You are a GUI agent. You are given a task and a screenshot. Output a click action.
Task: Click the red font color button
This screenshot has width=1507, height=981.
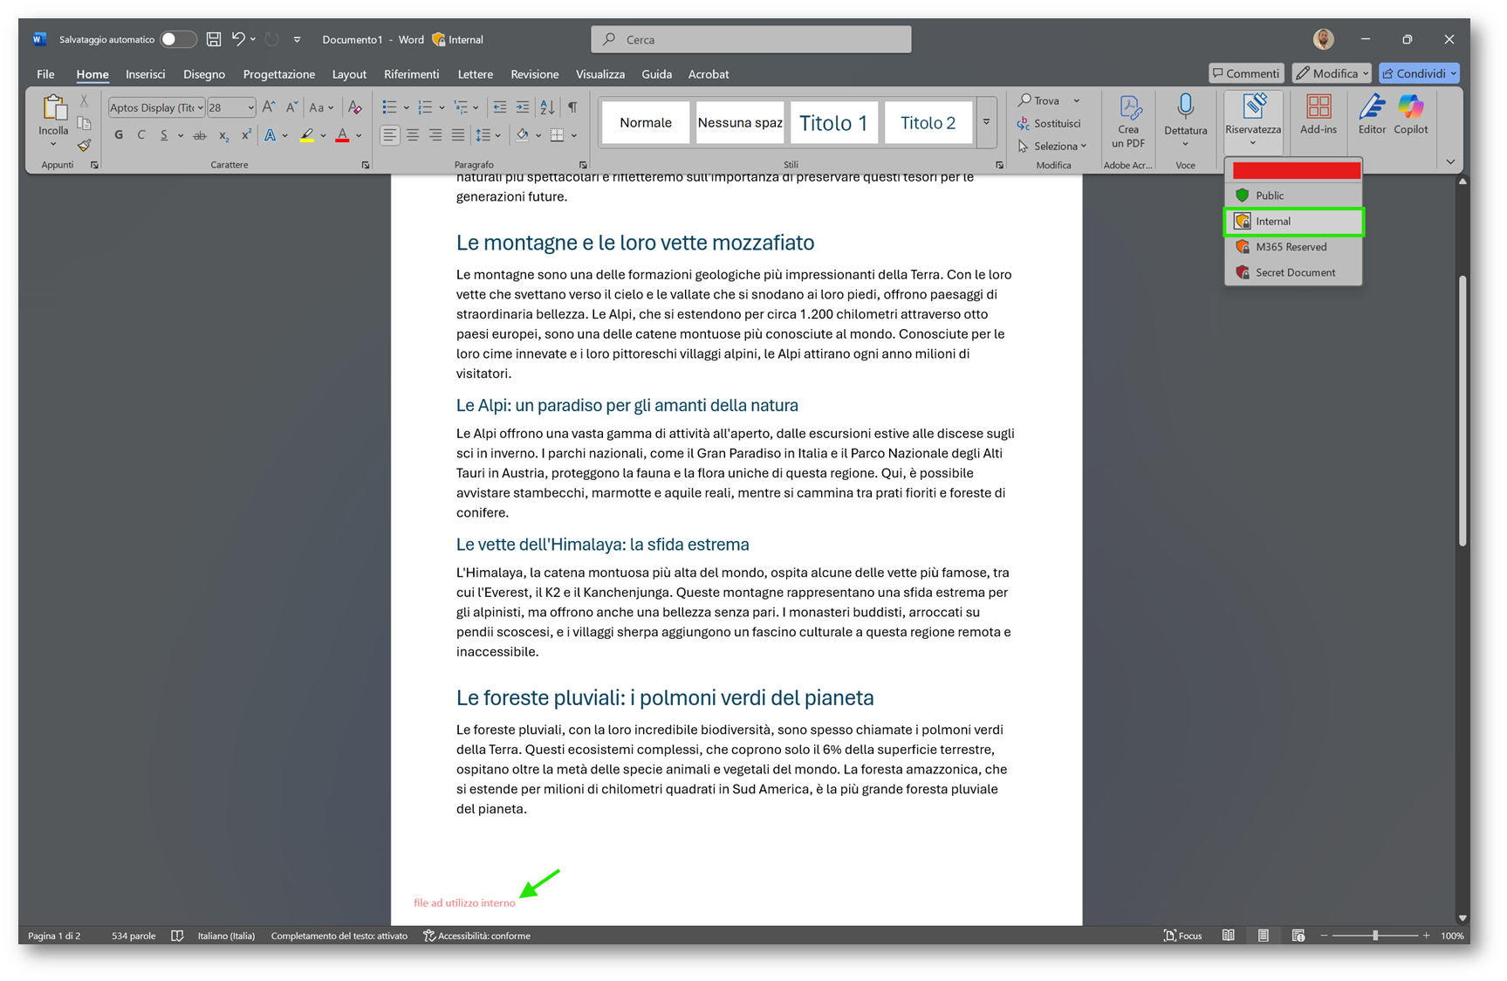pyautogui.click(x=342, y=135)
